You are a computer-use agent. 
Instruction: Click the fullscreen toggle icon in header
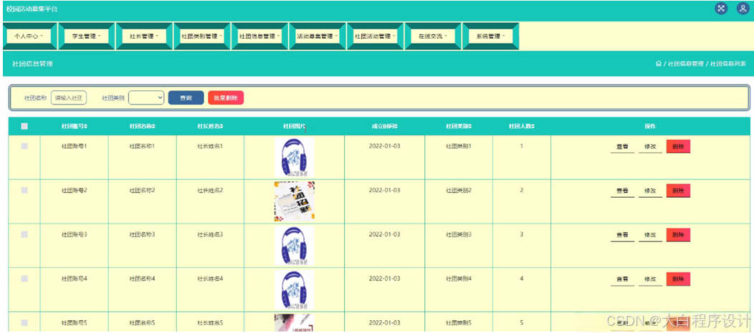tap(721, 9)
